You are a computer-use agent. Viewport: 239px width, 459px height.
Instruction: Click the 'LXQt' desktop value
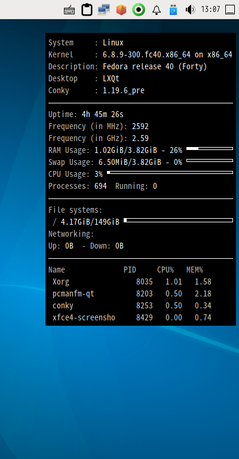tap(111, 79)
